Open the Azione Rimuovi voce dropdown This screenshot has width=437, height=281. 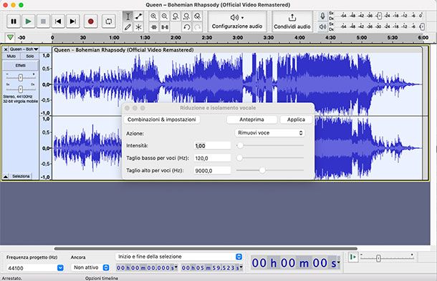tap(270, 133)
